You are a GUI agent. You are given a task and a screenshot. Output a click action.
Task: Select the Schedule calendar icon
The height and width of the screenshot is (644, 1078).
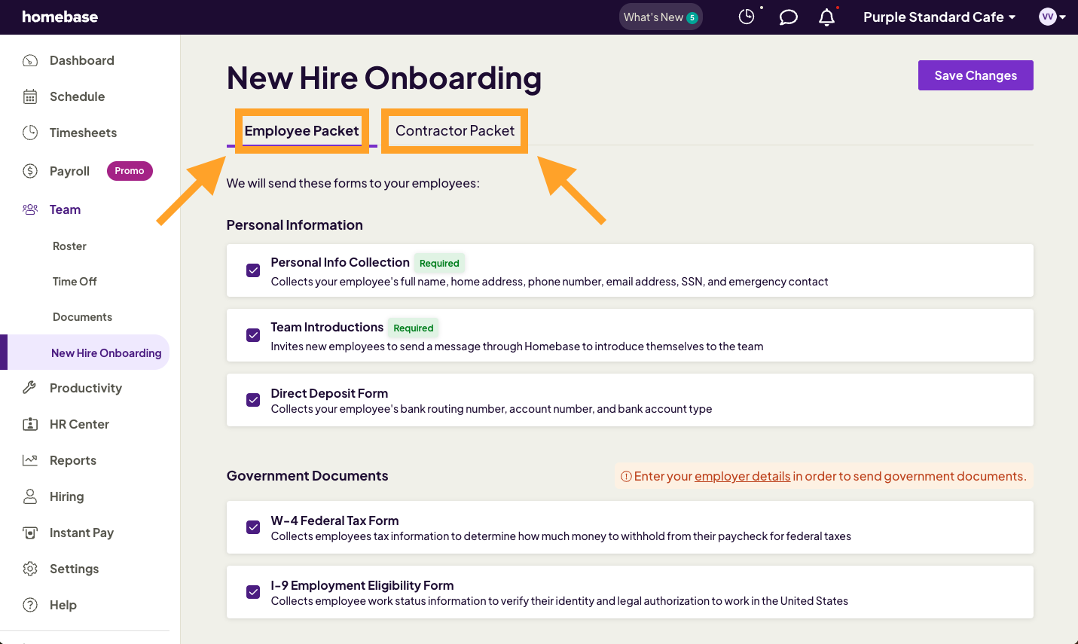[x=31, y=96]
